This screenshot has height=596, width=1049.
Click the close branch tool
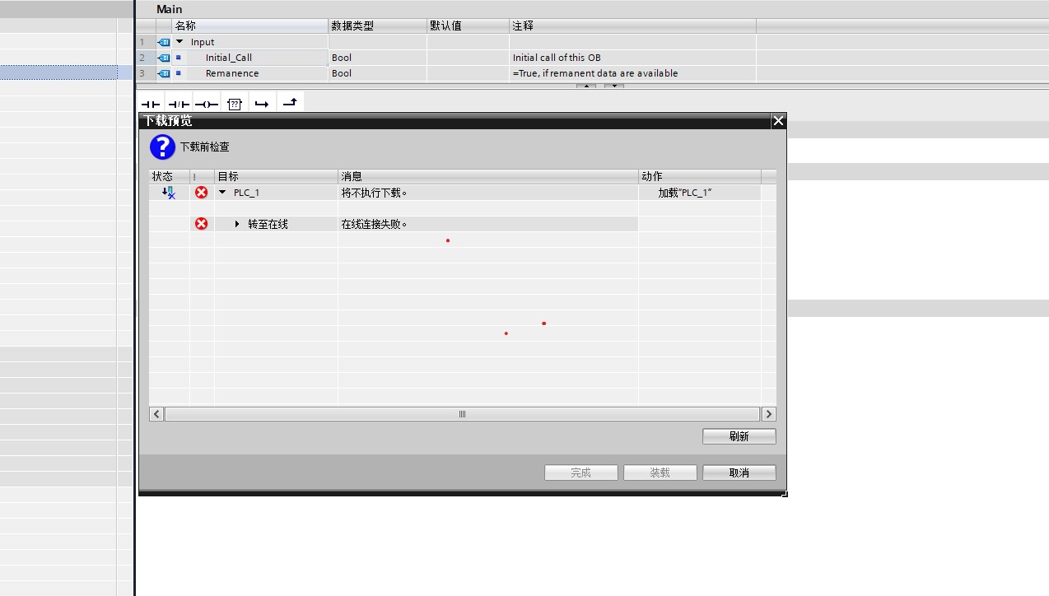290,103
